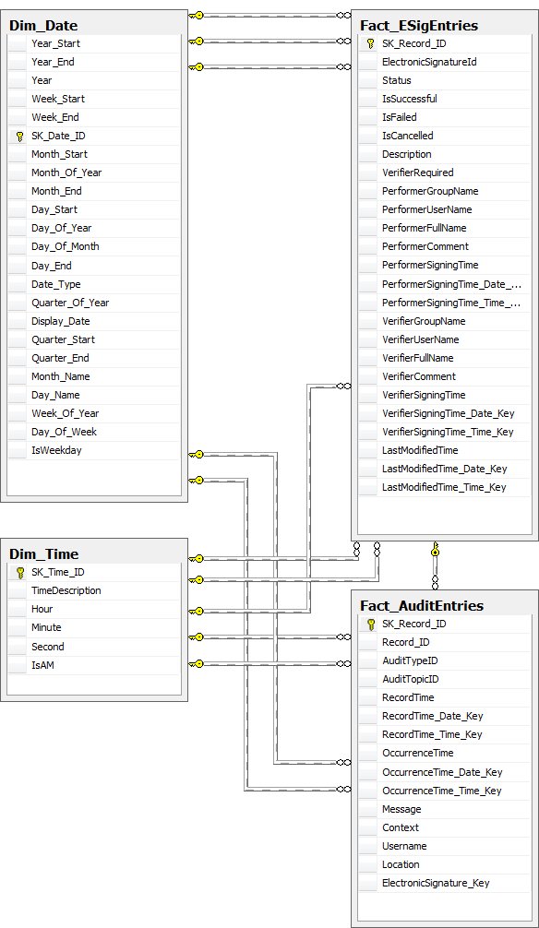Image resolution: width=539 pixels, height=928 pixels.
Task: Select the Username column row
Action: point(444,846)
